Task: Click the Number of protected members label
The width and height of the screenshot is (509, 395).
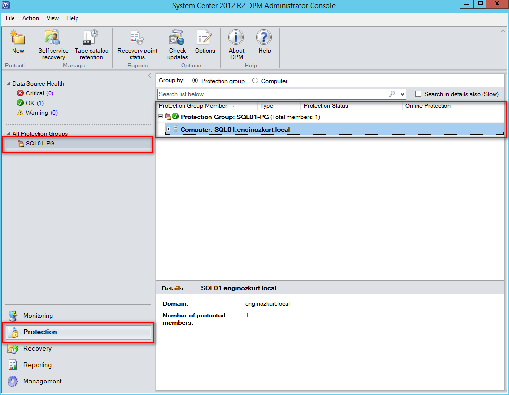Action: click(194, 319)
